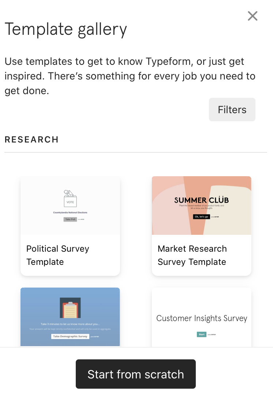Click the Countrylandia National Elections text

click(70, 212)
